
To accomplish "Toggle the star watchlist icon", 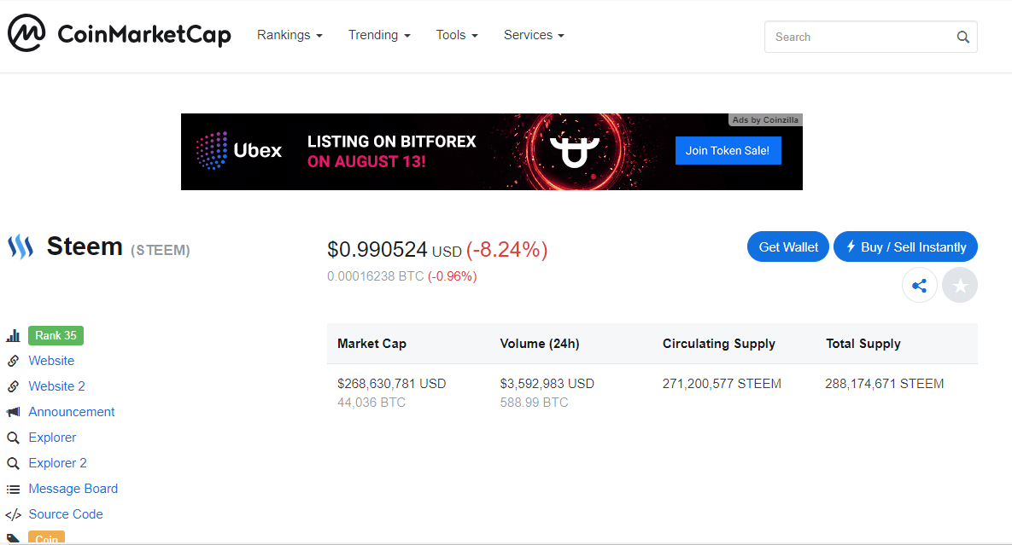I will coord(960,286).
